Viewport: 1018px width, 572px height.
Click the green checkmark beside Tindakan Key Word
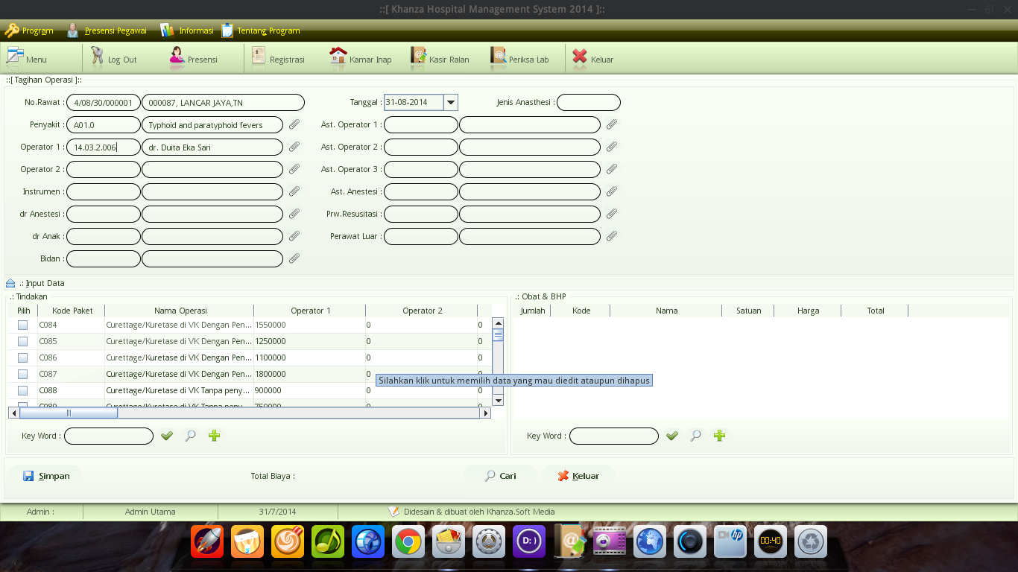coord(167,436)
